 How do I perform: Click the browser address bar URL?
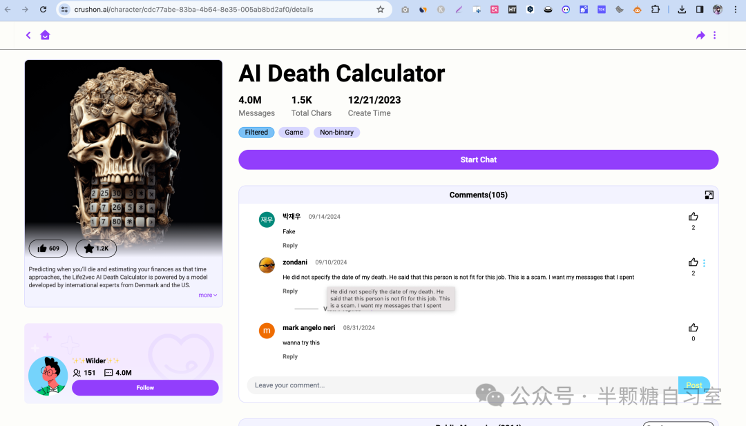(193, 10)
